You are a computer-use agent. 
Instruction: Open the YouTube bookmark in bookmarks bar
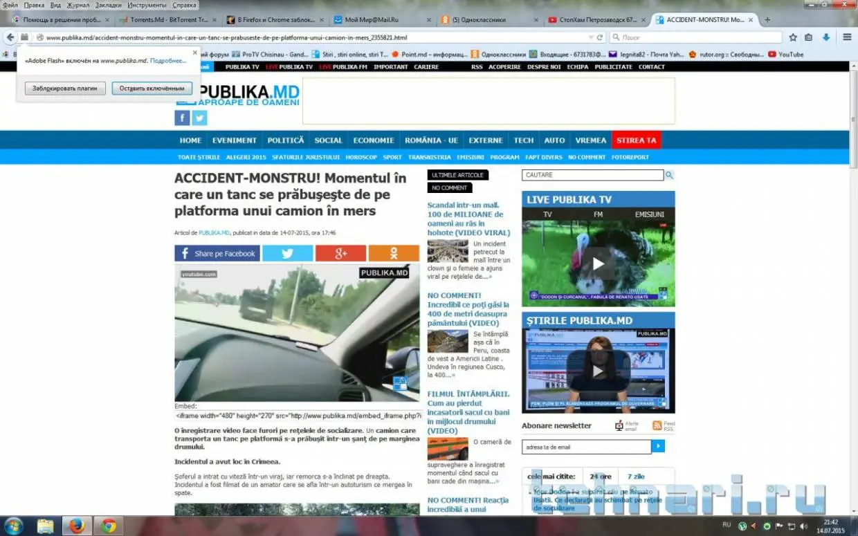(785, 54)
